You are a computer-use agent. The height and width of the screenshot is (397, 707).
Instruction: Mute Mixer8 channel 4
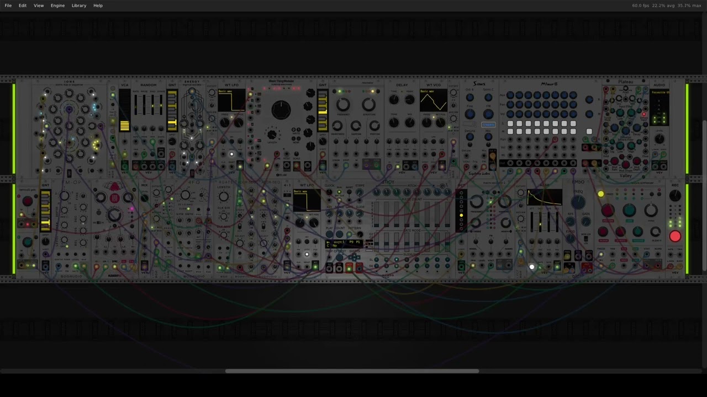(x=537, y=131)
